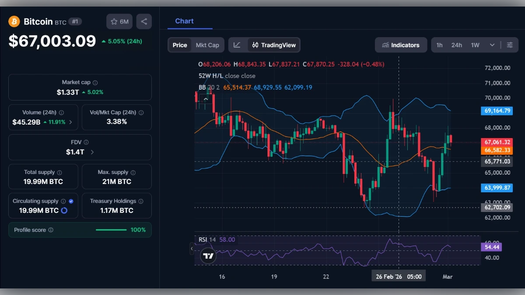525x295 pixels.
Task: Open the timeframe chevron dropdown
Action: click(x=492, y=45)
